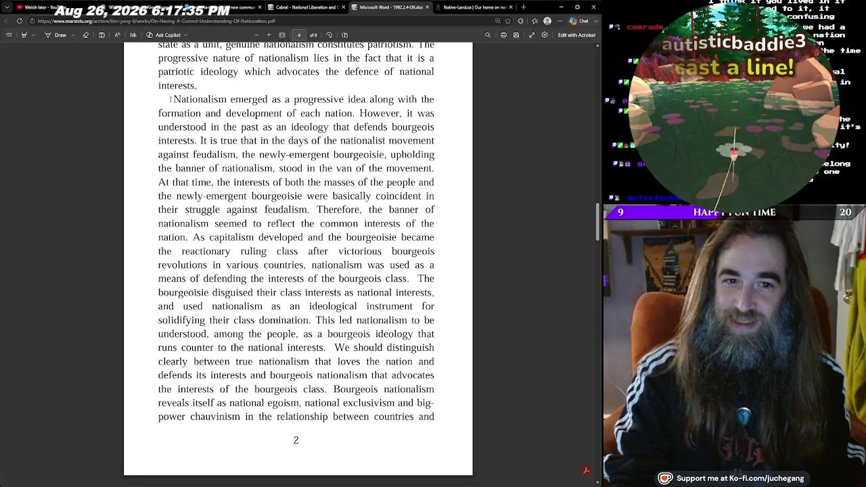866x487 pixels.
Task: Click the scrollbar down arrow
Action: (x=598, y=482)
